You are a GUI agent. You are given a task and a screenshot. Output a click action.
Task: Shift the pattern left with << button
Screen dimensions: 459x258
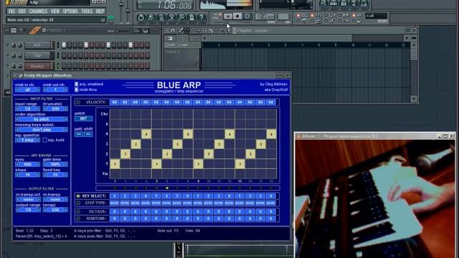pyautogui.click(x=79, y=134)
